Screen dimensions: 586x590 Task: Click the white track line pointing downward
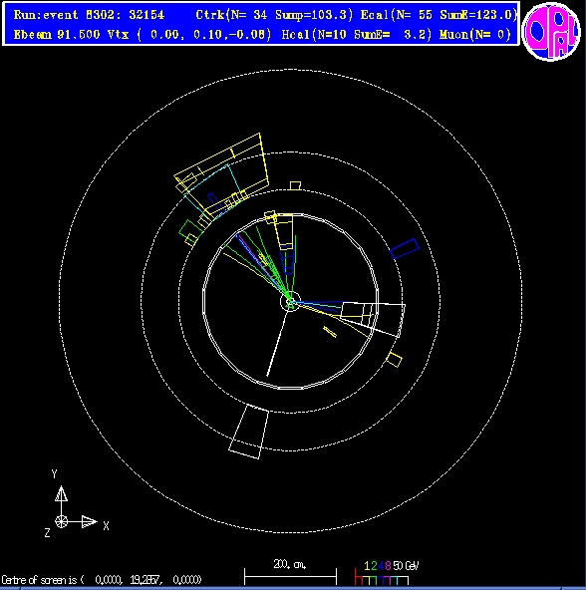[277, 343]
